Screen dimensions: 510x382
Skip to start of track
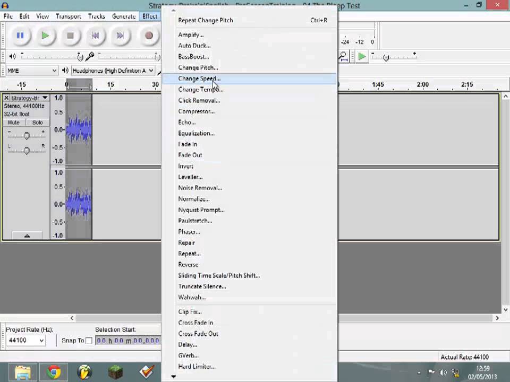[x=95, y=36]
